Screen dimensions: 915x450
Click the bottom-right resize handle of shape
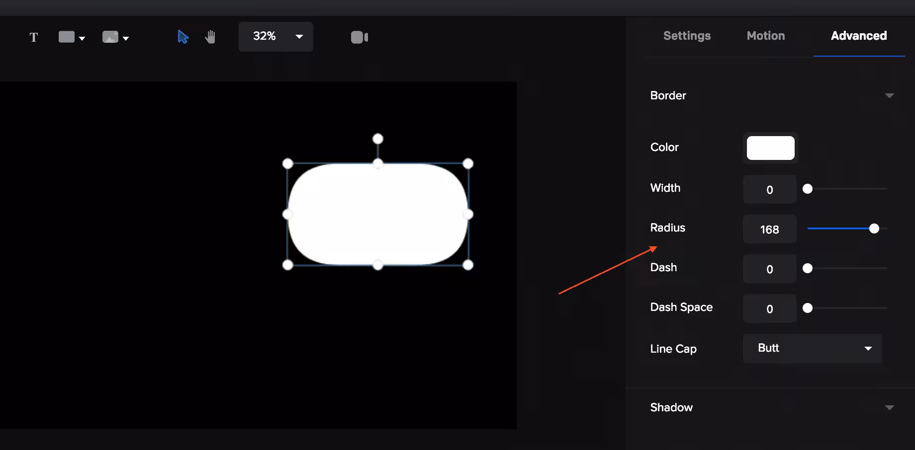468,265
